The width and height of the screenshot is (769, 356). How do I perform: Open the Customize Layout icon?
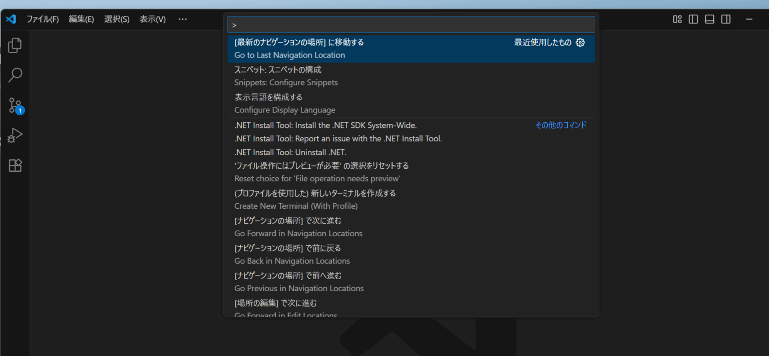point(677,19)
